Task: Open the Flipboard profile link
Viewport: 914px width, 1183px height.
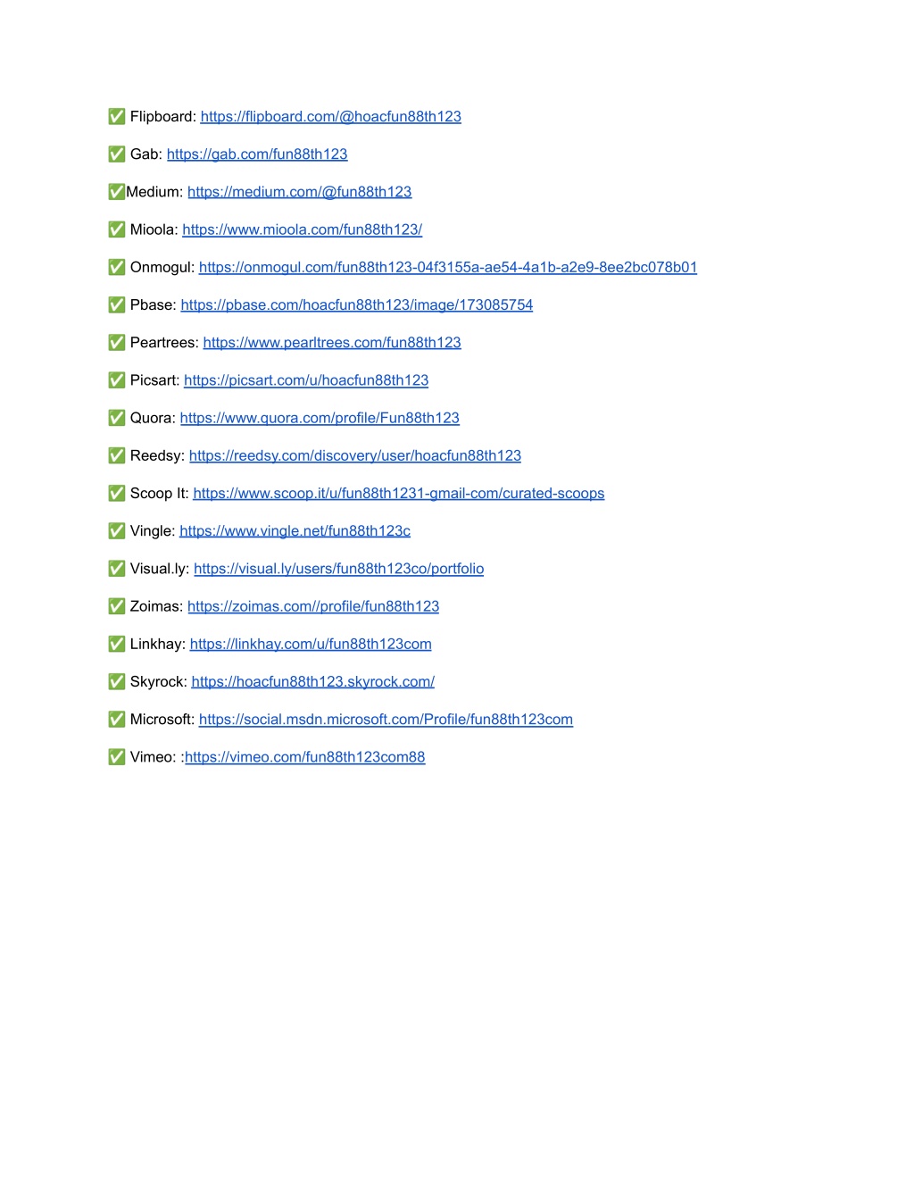Action: [330, 117]
